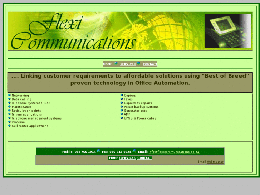The height and width of the screenshot is (195, 260).
Task: Click the globe icon after the mobile number
Action: tap(98, 151)
